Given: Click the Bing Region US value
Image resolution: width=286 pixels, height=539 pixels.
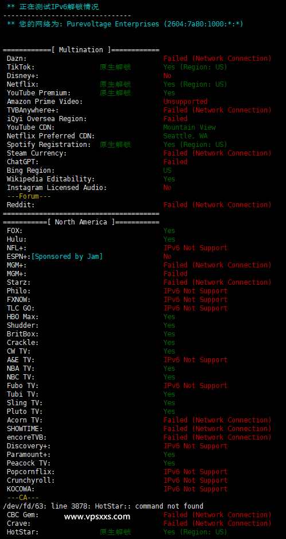Looking at the screenshot, I should point(167,170).
